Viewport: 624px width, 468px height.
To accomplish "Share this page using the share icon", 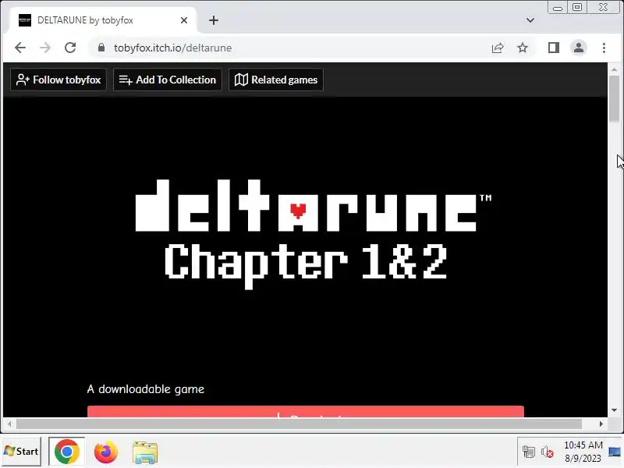I will point(498,48).
